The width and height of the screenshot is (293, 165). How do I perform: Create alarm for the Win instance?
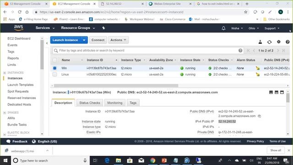click(x=258, y=68)
